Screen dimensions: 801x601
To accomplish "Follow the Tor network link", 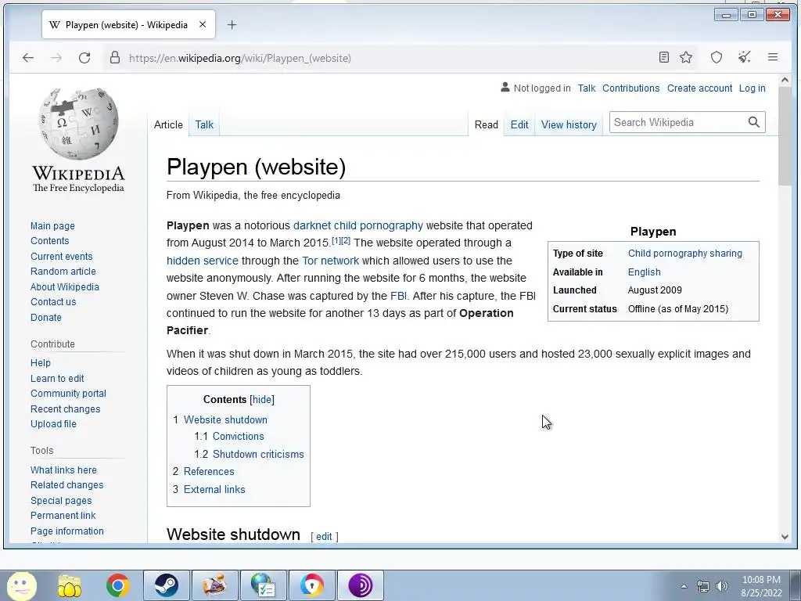I will (331, 261).
